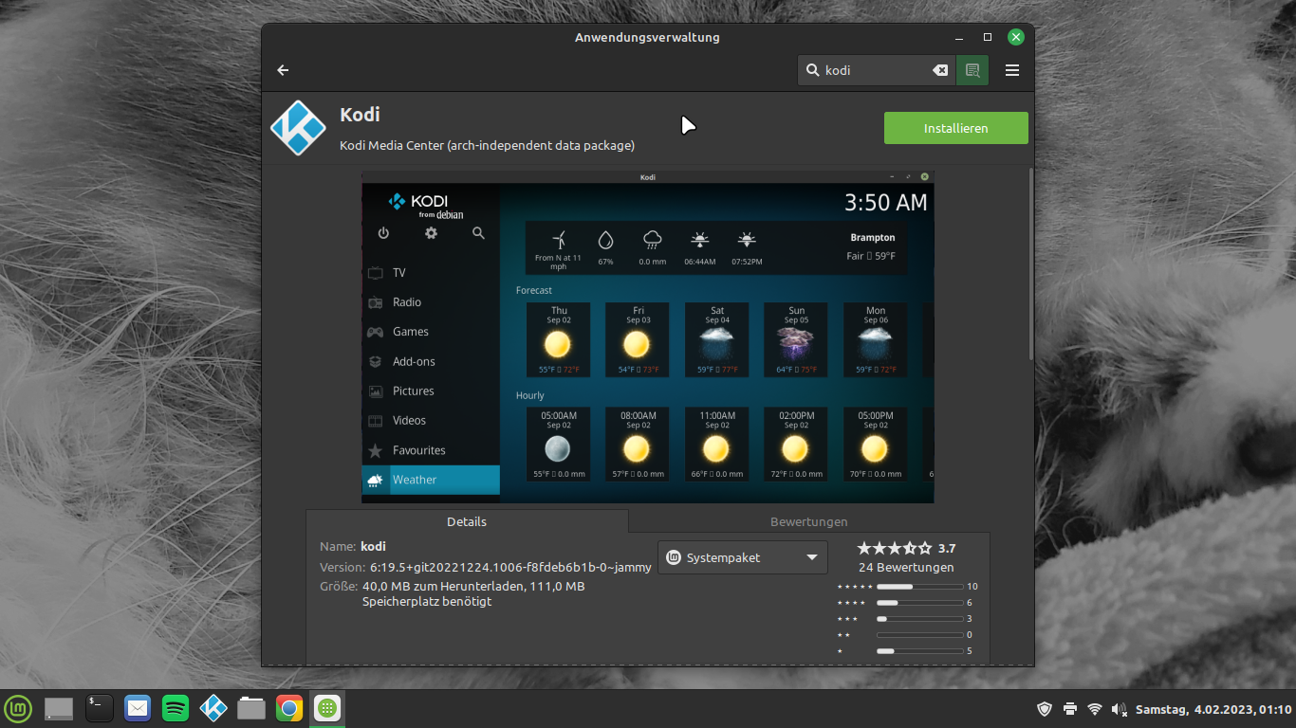Expand the Systempaket dropdown
This screenshot has width=1296, height=728.
tap(743, 557)
